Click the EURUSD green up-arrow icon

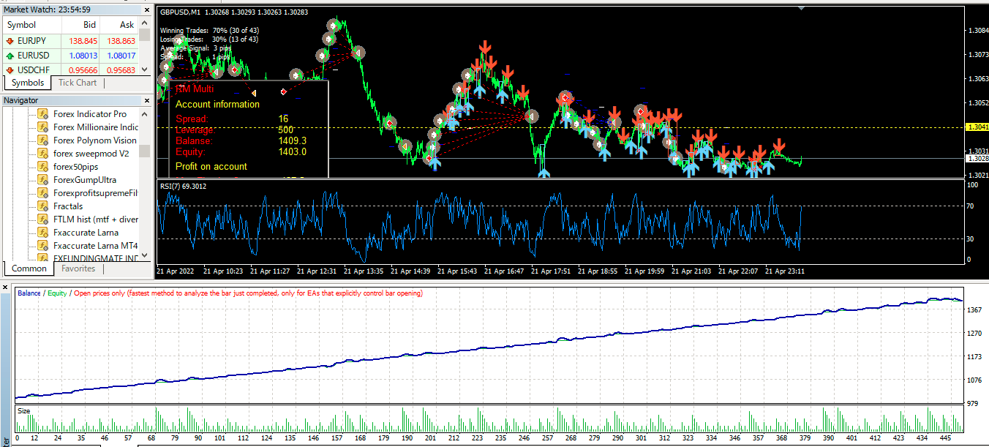click(x=10, y=56)
